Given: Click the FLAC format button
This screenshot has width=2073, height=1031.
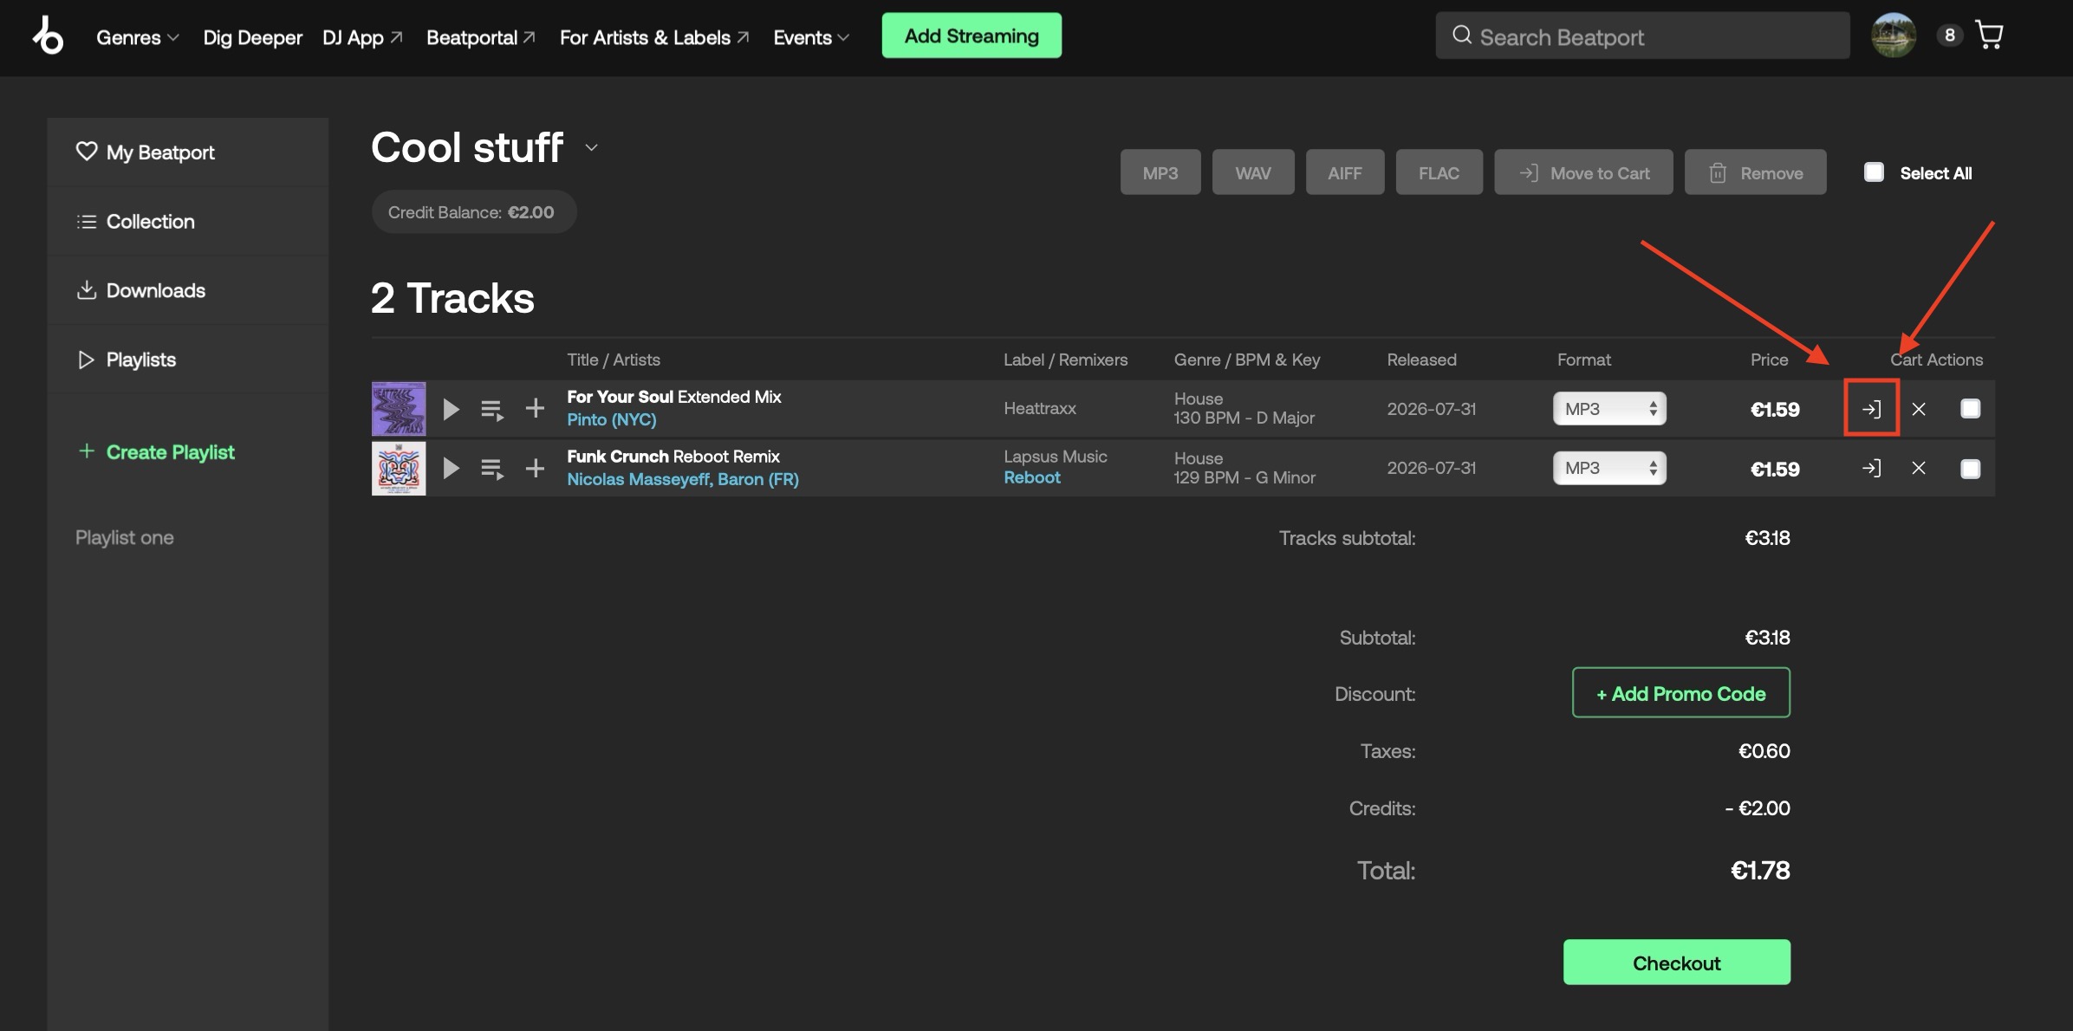Looking at the screenshot, I should tap(1439, 172).
